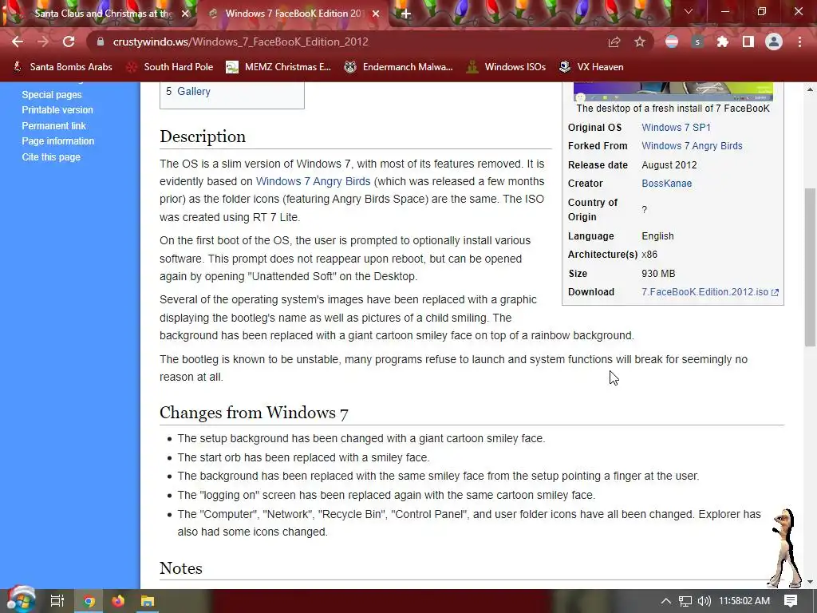Screen dimensions: 817x613
Task: Open Page information sidebar link
Action: 57,141
